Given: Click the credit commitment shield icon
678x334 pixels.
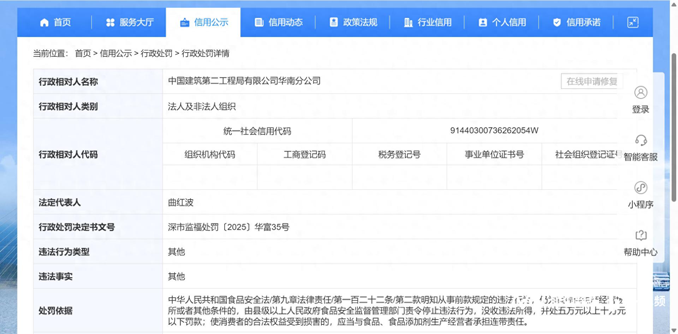Looking at the screenshot, I should click(557, 23).
